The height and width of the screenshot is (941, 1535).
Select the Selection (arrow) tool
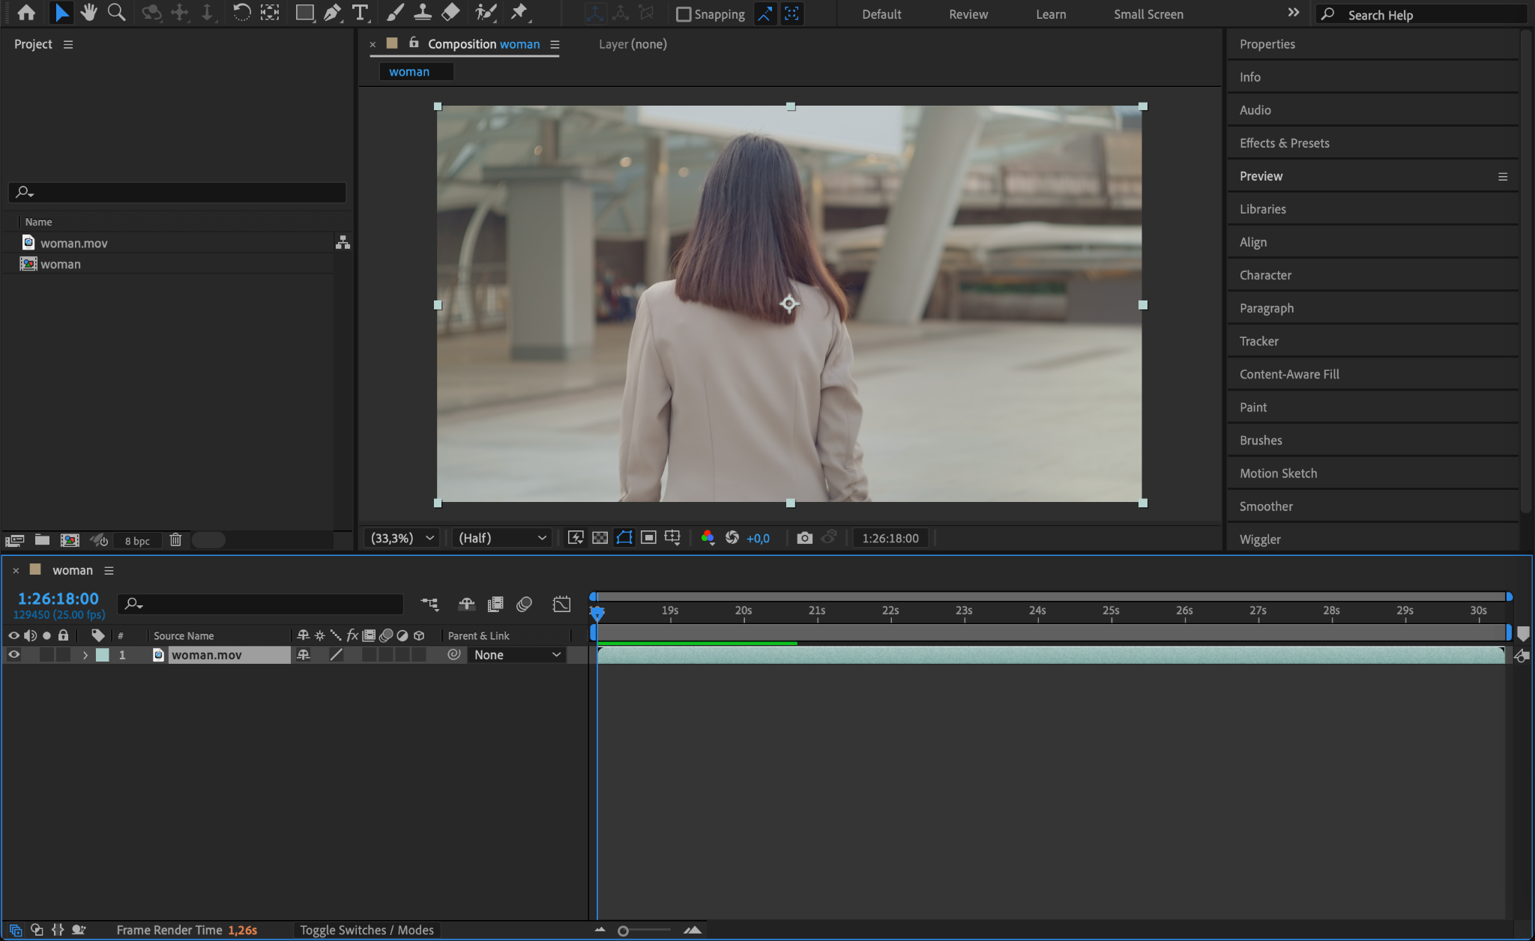61,13
